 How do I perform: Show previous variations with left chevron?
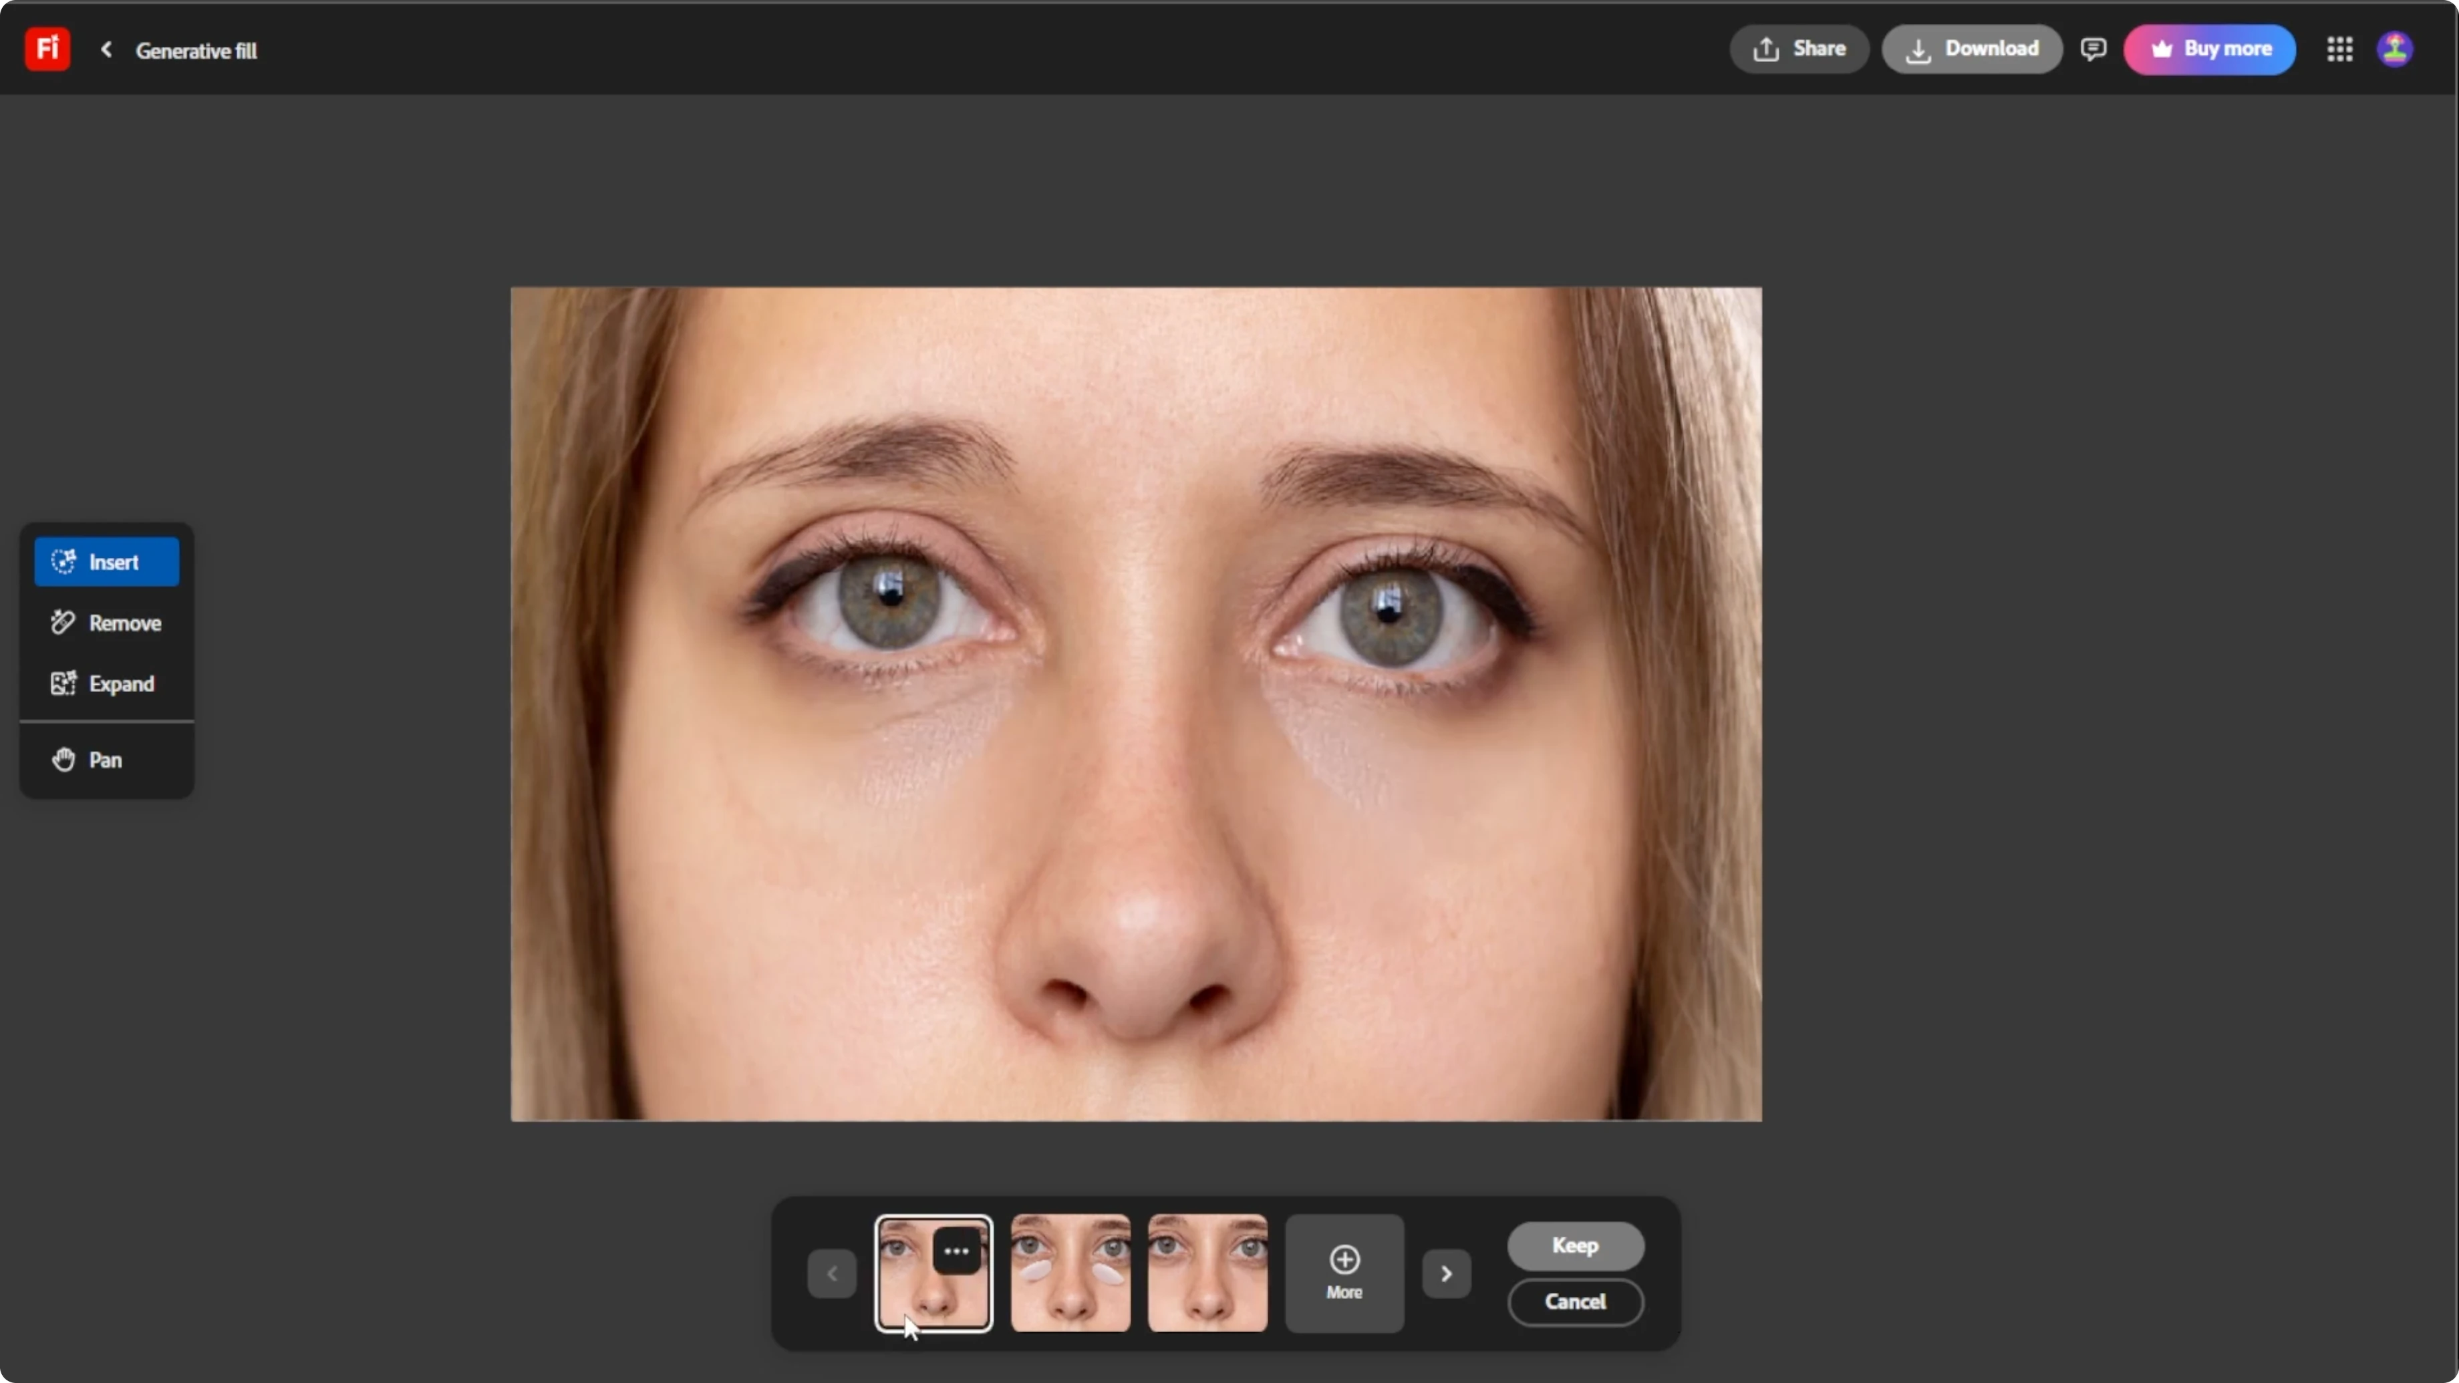click(831, 1273)
